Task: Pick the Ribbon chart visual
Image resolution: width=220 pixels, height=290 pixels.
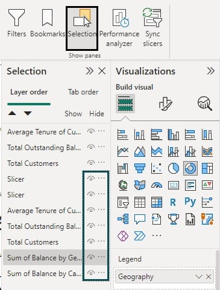Action: coord(207,151)
